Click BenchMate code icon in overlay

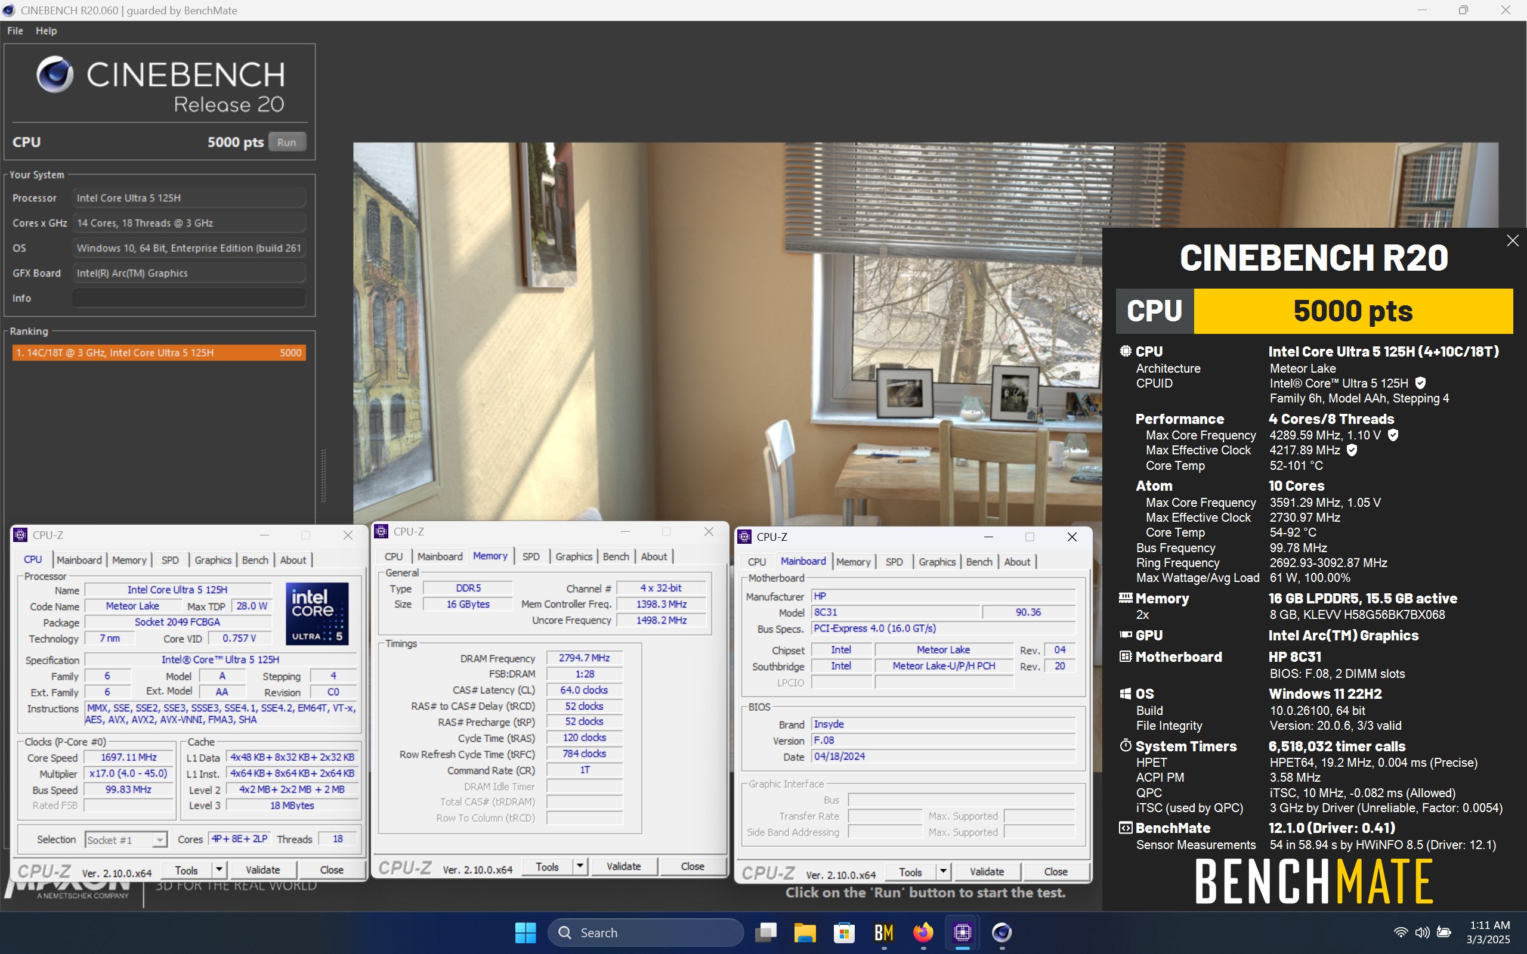click(1125, 828)
